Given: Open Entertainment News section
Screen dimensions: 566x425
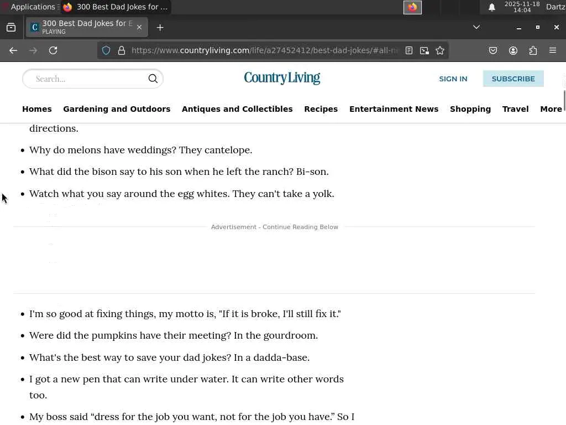Looking at the screenshot, I should [x=394, y=109].
